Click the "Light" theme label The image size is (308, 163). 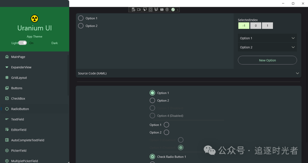pyautogui.click(x=15, y=43)
